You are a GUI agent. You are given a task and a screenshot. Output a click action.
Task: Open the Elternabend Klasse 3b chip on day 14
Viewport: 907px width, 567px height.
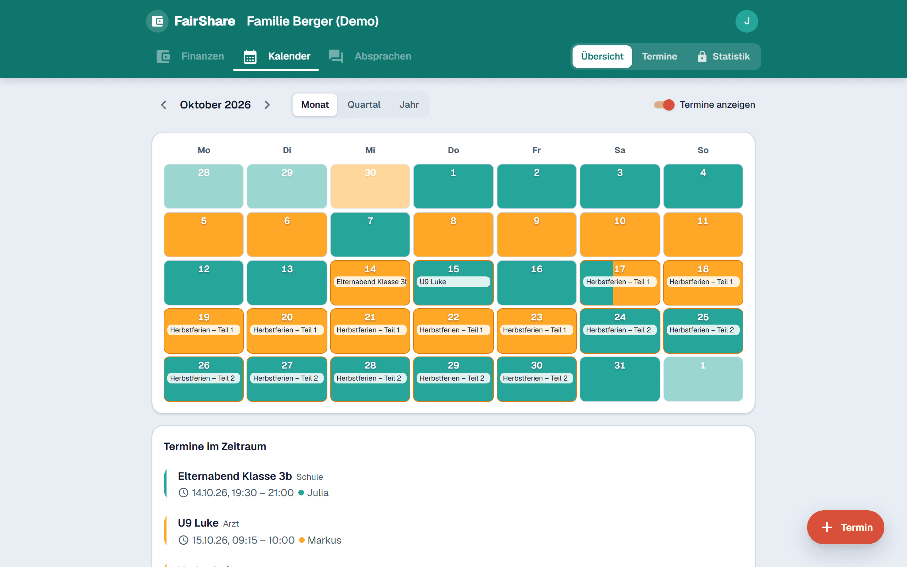click(x=370, y=282)
